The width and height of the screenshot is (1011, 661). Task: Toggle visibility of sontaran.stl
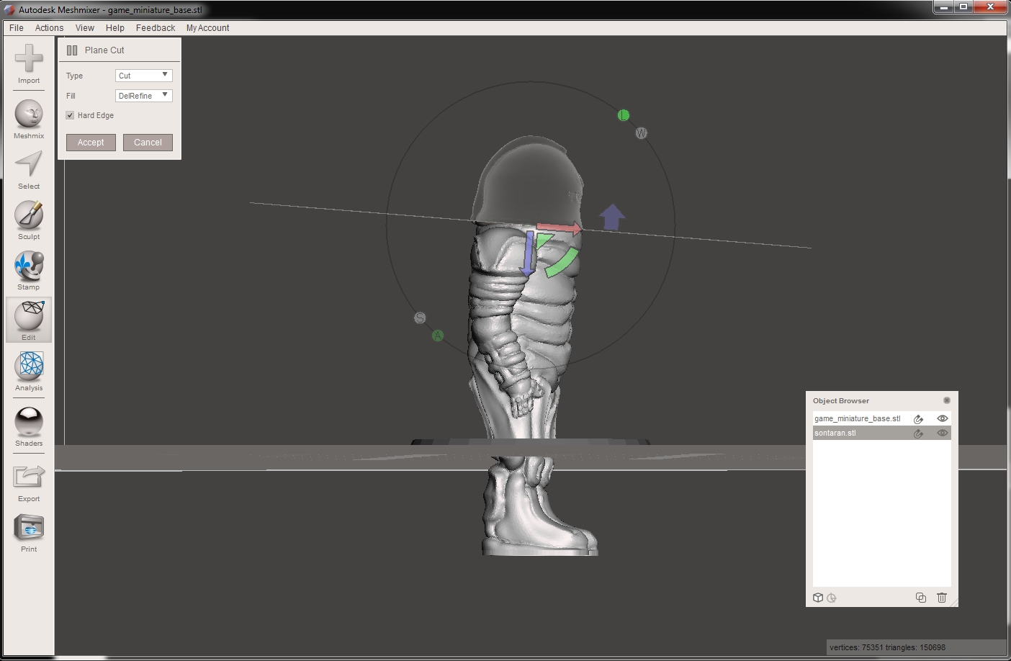[942, 433]
